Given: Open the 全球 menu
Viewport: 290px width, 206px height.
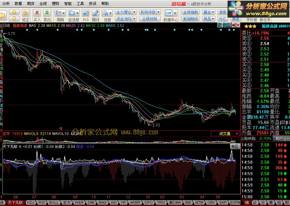Looking at the screenshot, I should tap(43, 3).
